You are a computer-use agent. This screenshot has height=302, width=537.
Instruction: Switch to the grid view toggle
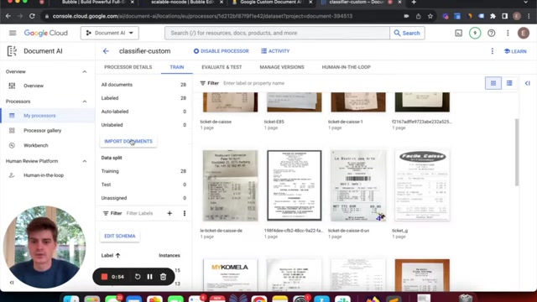click(493, 83)
